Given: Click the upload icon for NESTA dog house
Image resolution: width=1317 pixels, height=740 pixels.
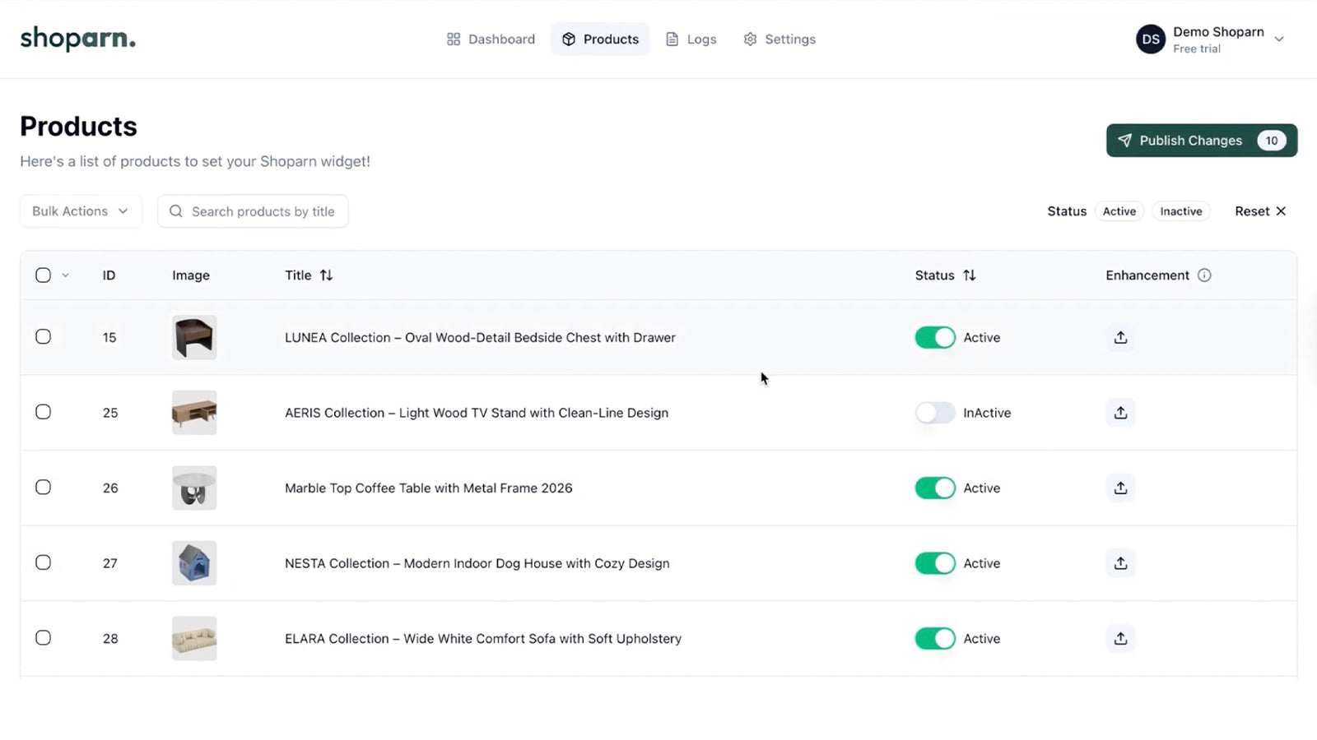Looking at the screenshot, I should point(1119,563).
